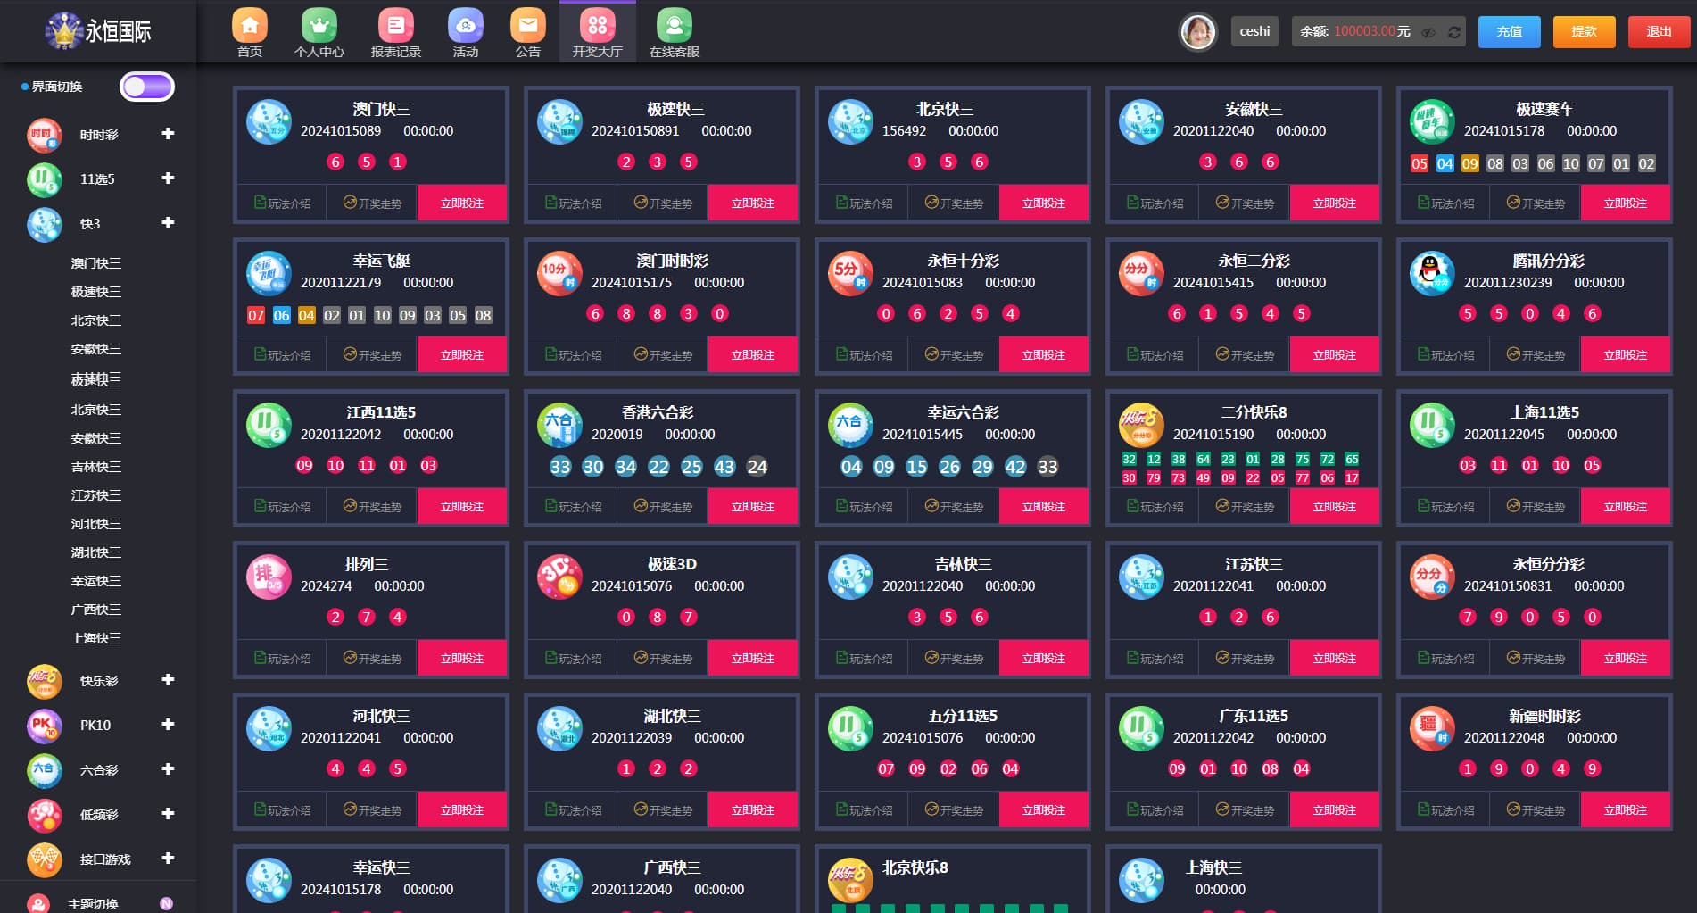Open 开奖走势 for 极速赛车

point(1535,203)
